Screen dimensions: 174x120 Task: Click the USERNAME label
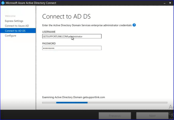point(49,32)
